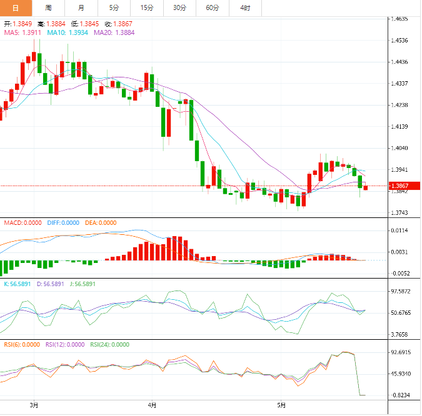This screenshot has width=422, height=416.
Task: Click the 50.6765 KDJ axis label
Action: click(x=401, y=313)
